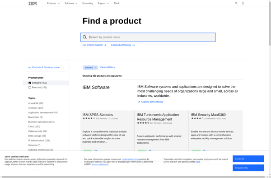Click the IBM logo

coord(33,3)
